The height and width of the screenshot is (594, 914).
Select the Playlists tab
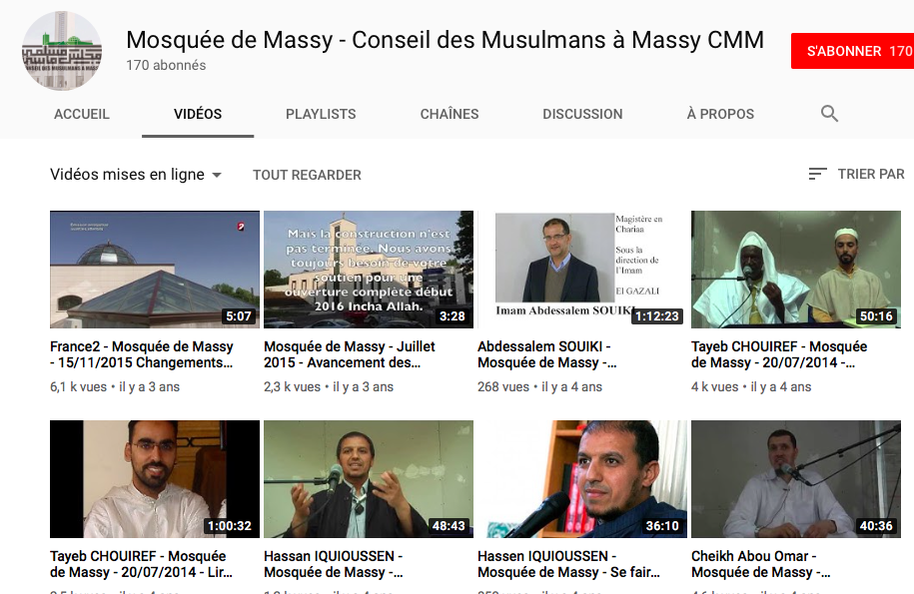point(321,114)
